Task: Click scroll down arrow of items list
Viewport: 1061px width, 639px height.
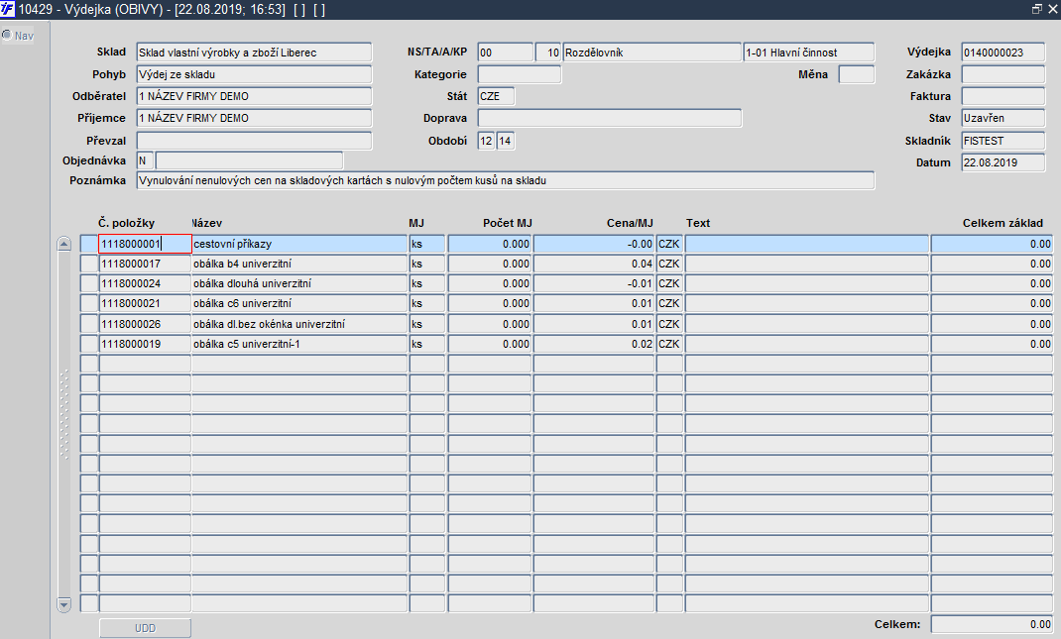Action: (x=64, y=604)
